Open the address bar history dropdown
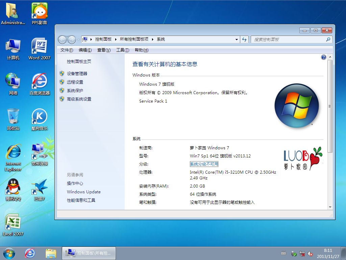The height and width of the screenshot is (260, 346). tap(237, 39)
